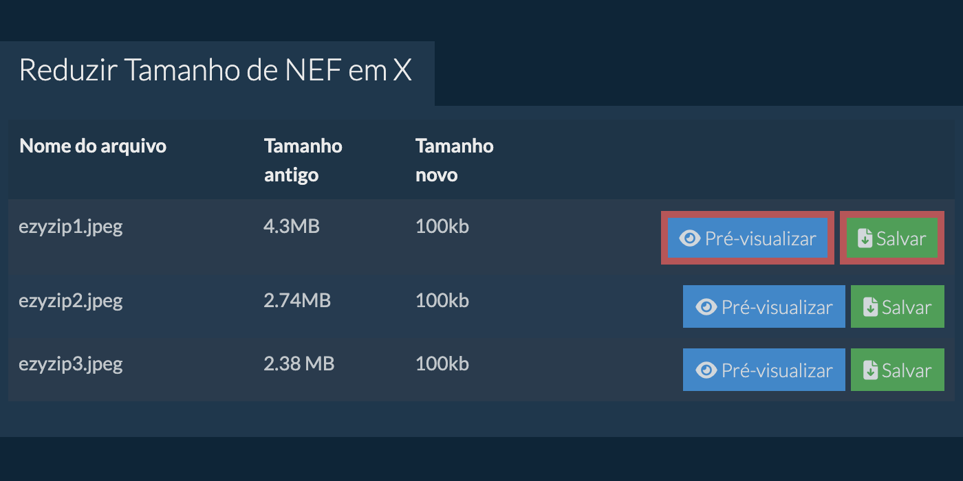The width and height of the screenshot is (963, 481).
Task: Open the highlighted Pré-visualizar for ezyzip1.jpeg
Action: coord(747,238)
